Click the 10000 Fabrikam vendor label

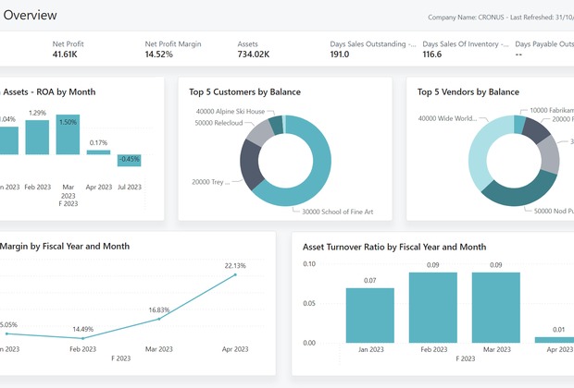pos(552,110)
